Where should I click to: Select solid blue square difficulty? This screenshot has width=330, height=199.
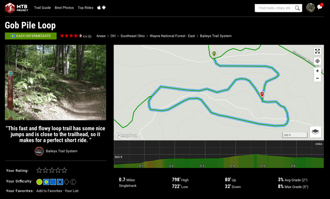pos(53,182)
